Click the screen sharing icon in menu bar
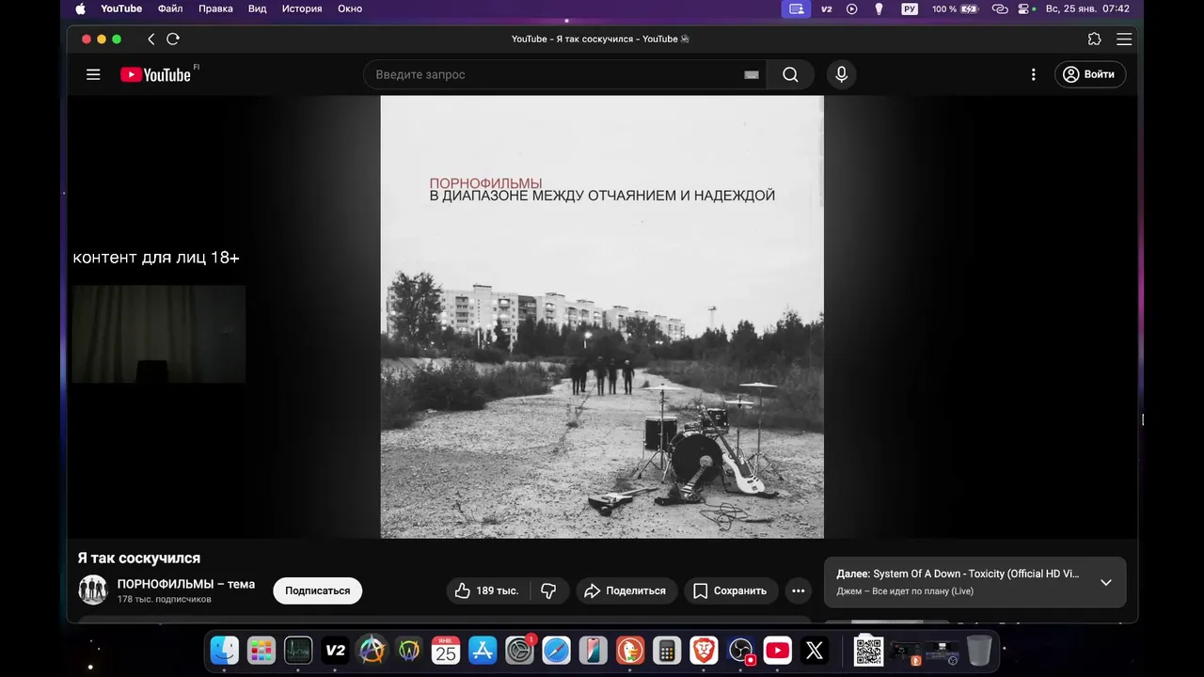Screen dimensions: 1204x677 tap(796, 8)
